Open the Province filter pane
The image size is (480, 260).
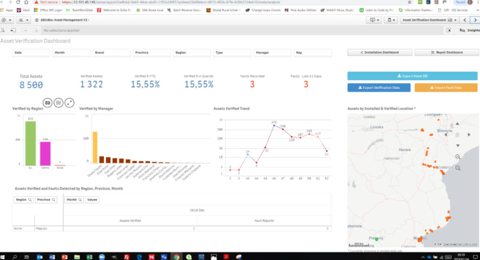click(x=152, y=53)
